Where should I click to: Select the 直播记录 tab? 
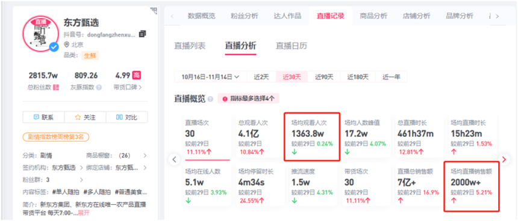[x=330, y=16]
